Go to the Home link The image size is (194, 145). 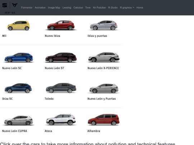[x=140, y=8]
